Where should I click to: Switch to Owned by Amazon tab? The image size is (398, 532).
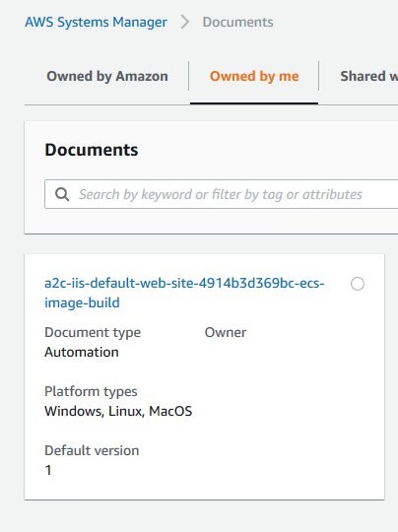(x=107, y=76)
